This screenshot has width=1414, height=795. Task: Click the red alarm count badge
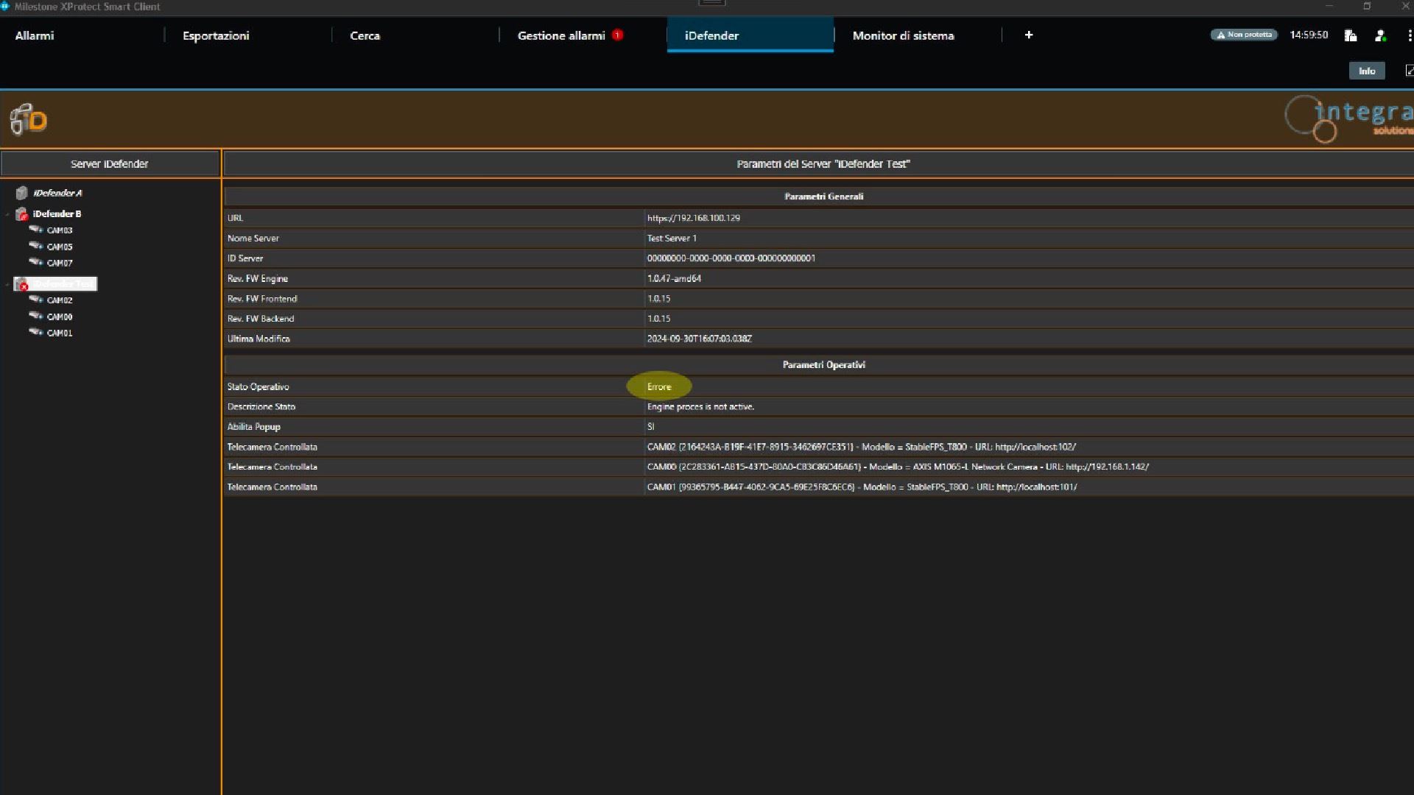pos(617,35)
